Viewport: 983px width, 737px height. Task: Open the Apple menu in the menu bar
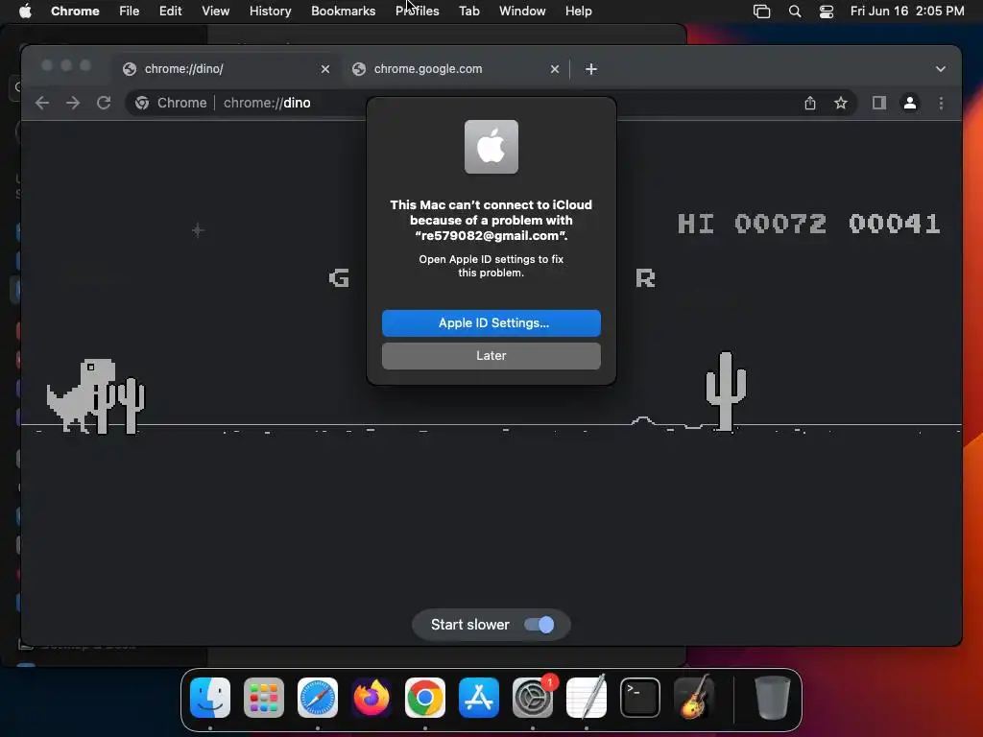point(25,11)
